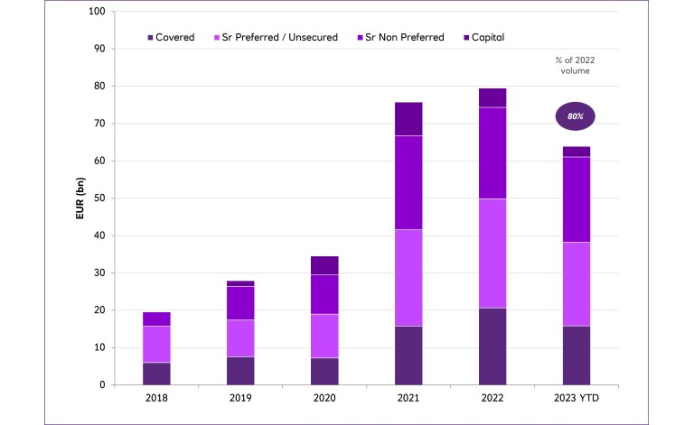Click the Covered legend color swatch
Viewport: 694px width, 425px height.
pyautogui.click(x=149, y=37)
